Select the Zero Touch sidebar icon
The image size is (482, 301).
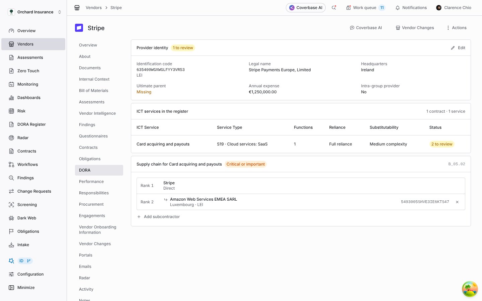click(x=11, y=71)
